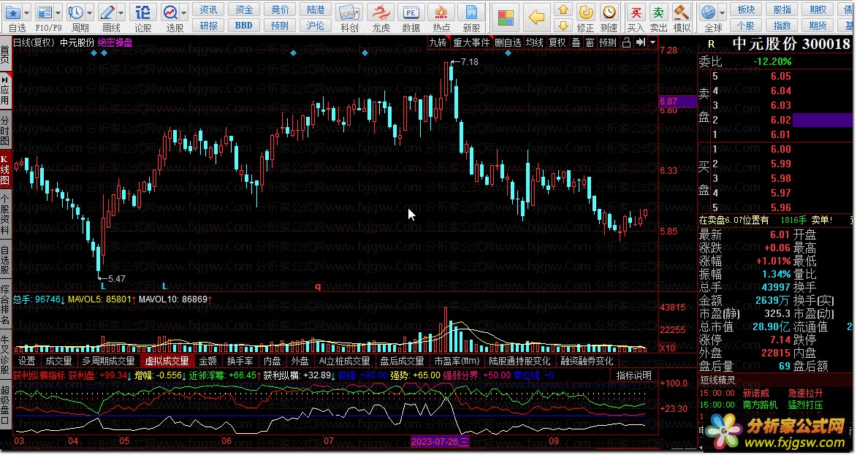Select the 虚拟成交量 tab
857x455 pixels.
[x=167, y=361]
